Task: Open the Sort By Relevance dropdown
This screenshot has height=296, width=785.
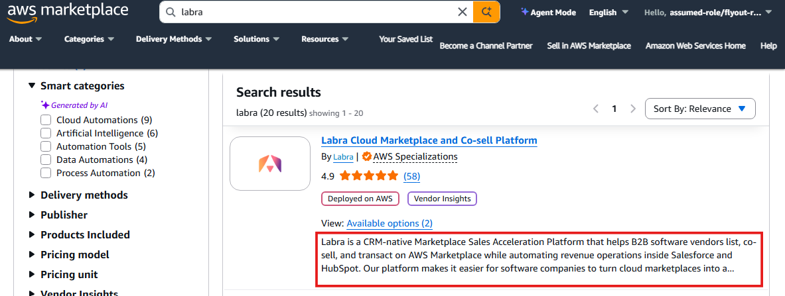Action: (699, 109)
